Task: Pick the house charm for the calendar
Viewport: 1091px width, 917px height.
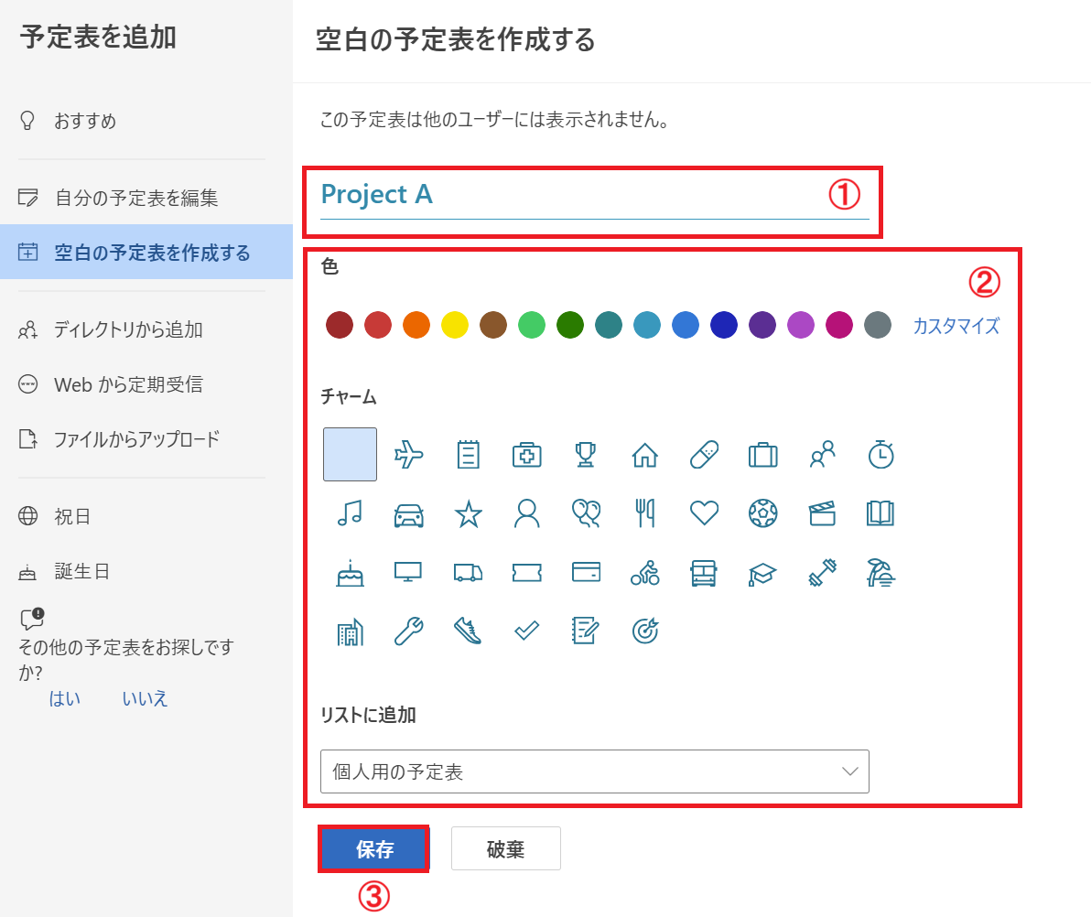Action: [645, 454]
